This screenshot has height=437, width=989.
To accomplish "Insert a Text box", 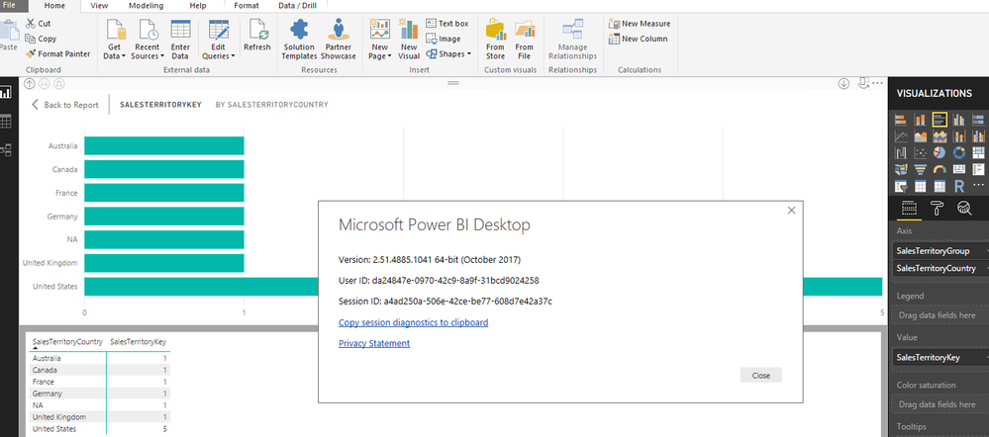I will 447,24.
